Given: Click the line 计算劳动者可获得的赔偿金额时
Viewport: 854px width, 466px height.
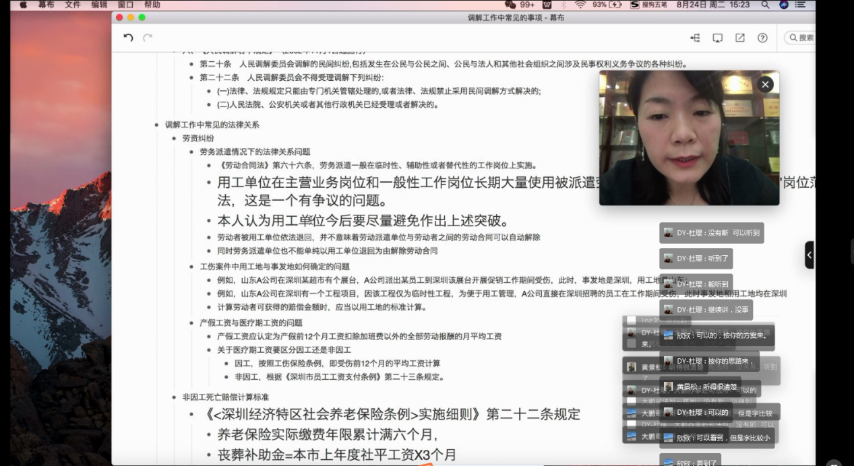Looking at the screenshot, I should click(322, 307).
